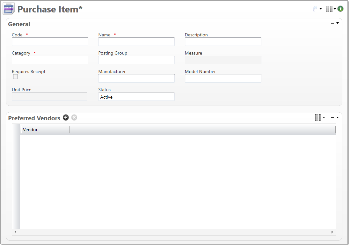This screenshot has height=246, width=350.
Task: Click the Vendor column header
Action: click(45, 130)
